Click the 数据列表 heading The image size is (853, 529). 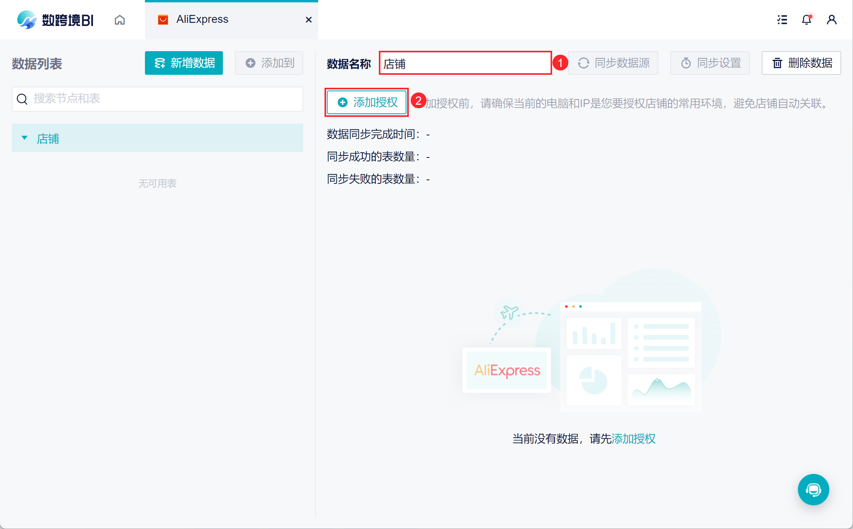[37, 63]
